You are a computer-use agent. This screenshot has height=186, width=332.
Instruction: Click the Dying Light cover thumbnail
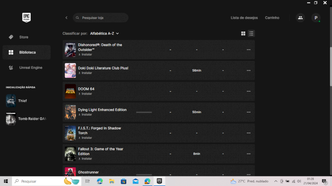[70, 112]
